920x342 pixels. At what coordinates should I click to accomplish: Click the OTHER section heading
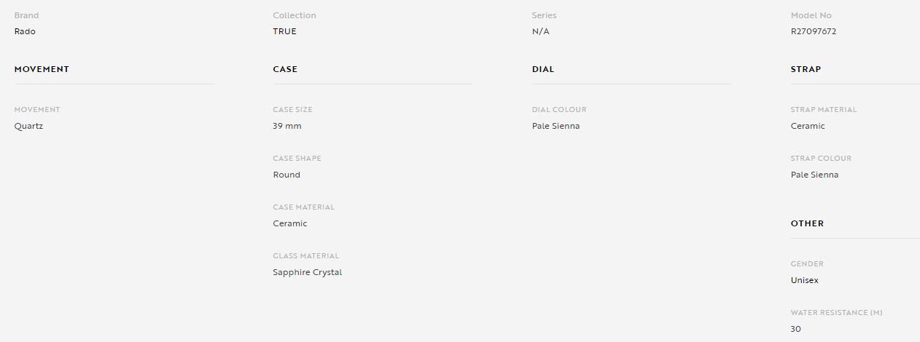point(807,223)
